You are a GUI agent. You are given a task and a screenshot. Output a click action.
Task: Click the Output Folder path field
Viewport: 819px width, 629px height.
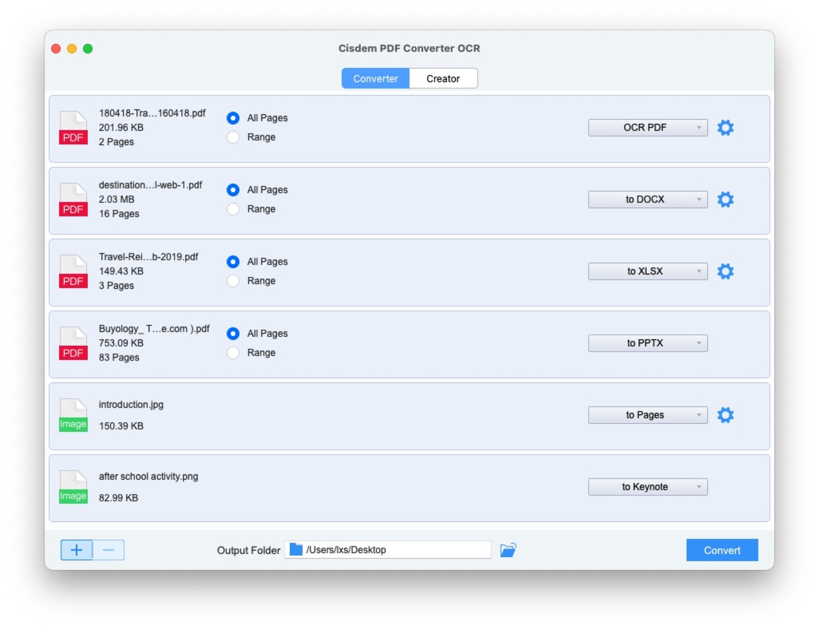pyautogui.click(x=387, y=550)
